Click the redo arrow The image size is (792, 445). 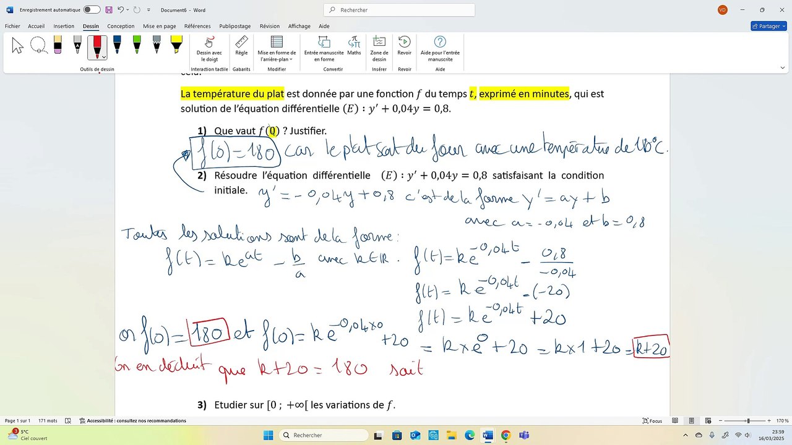tap(136, 10)
